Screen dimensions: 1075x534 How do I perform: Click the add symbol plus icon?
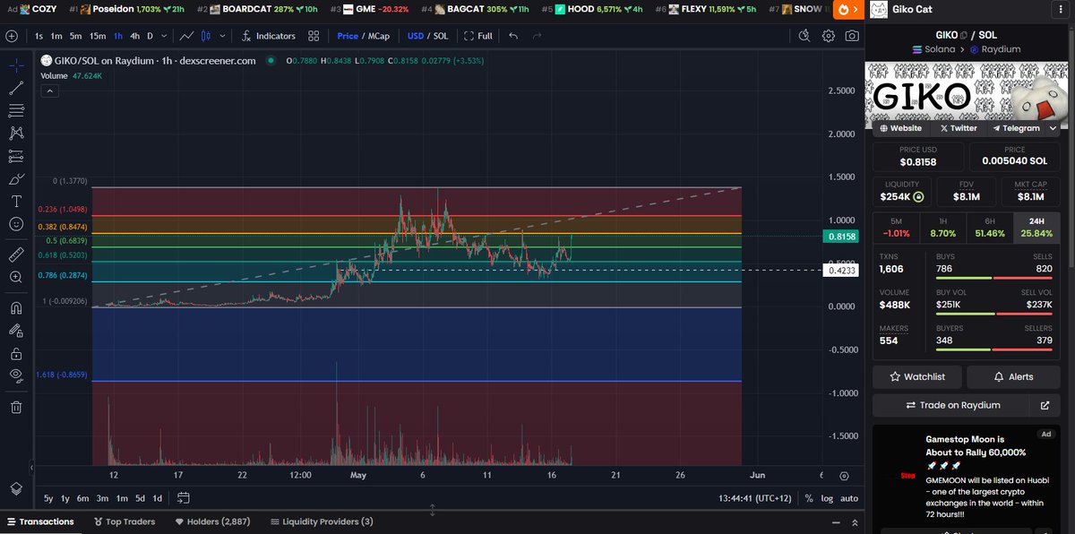(11, 36)
